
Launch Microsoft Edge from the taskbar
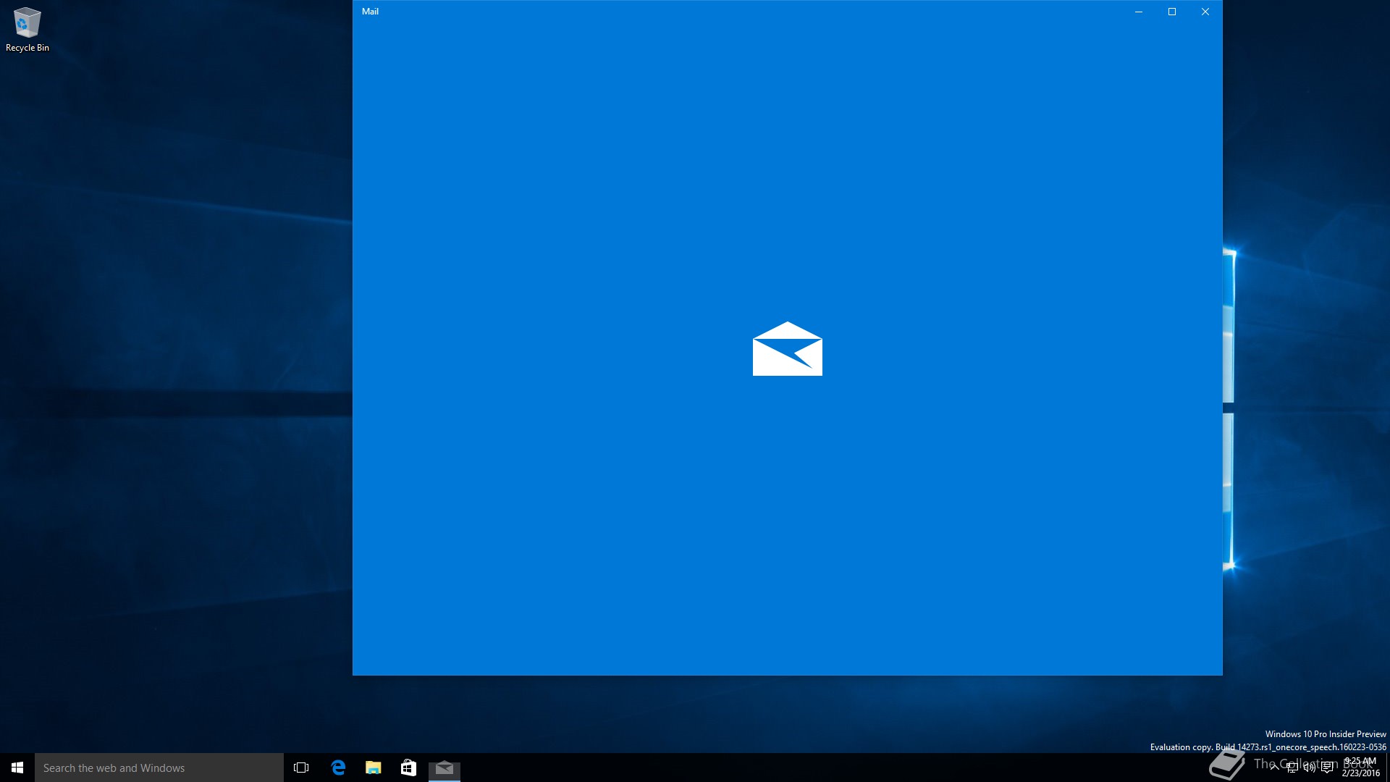click(x=338, y=768)
